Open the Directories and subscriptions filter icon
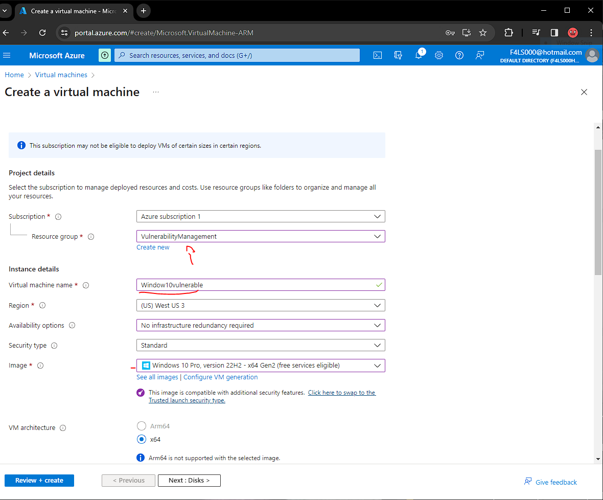 click(398, 55)
